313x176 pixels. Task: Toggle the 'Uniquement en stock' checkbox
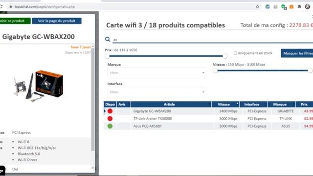[x=235, y=53]
